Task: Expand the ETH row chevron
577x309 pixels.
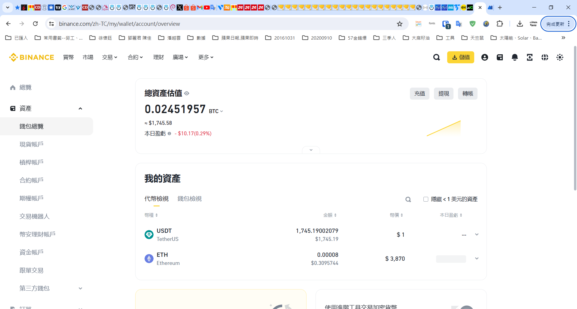Action: tap(477, 259)
